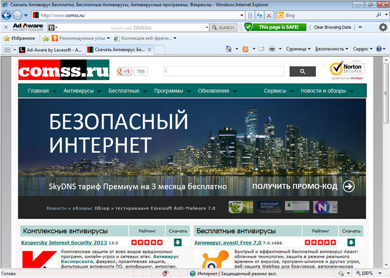The image size is (390, 278).
Task: Open Ad-Aware toolbar settings gear
Action: click(383, 27)
